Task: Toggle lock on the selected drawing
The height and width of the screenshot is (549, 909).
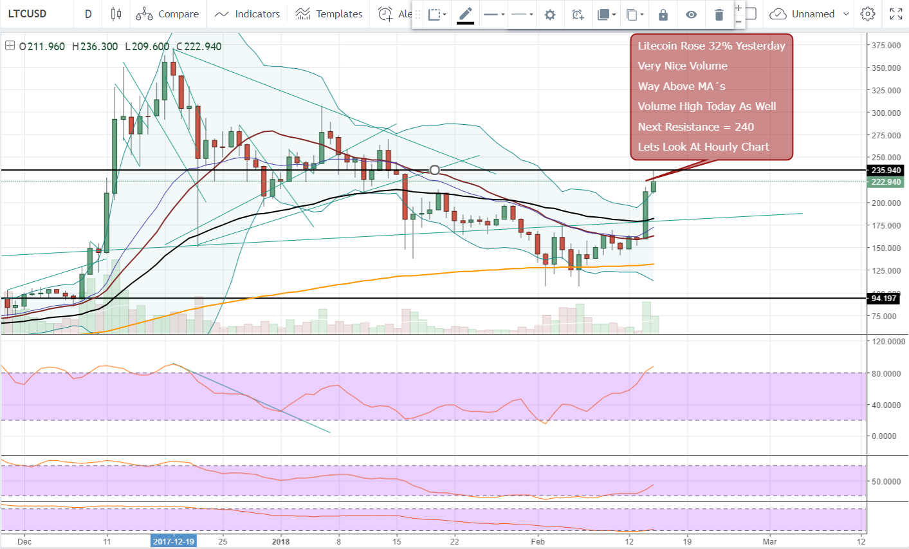Action: [x=663, y=14]
